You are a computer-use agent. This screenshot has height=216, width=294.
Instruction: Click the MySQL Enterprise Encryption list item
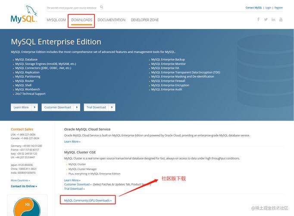[x=170, y=85]
